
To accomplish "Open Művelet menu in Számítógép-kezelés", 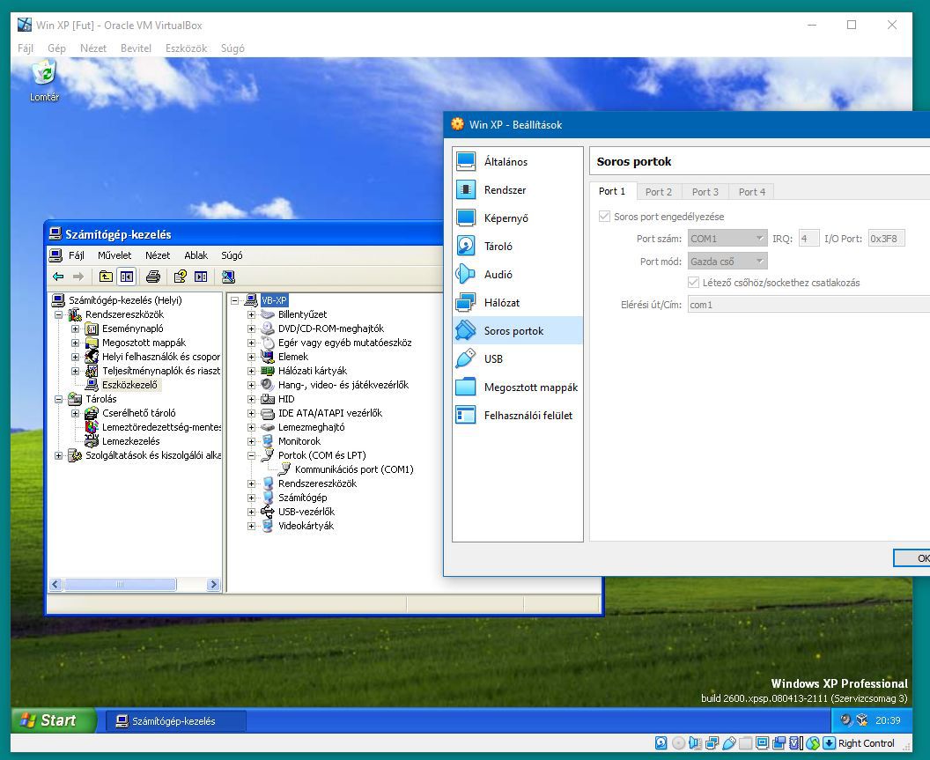I will click(114, 255).
